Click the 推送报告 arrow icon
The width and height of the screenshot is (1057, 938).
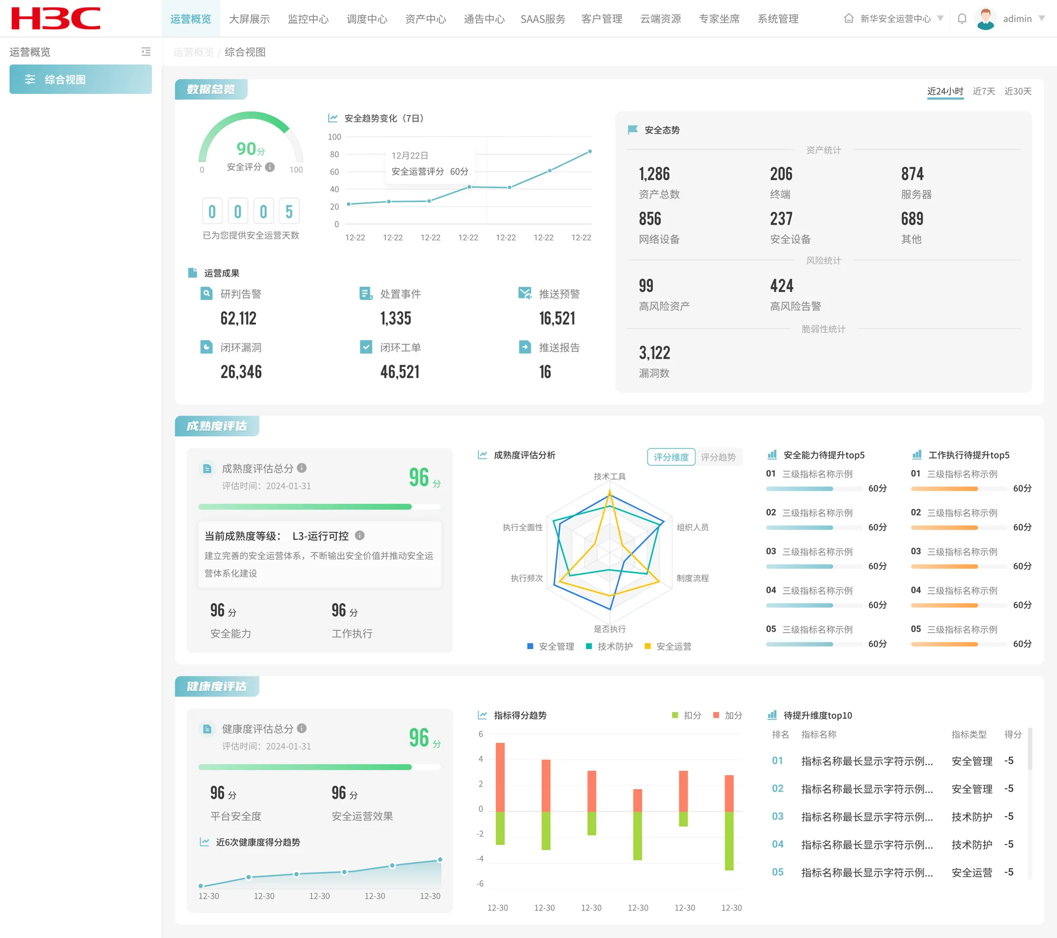click(525, 347)
